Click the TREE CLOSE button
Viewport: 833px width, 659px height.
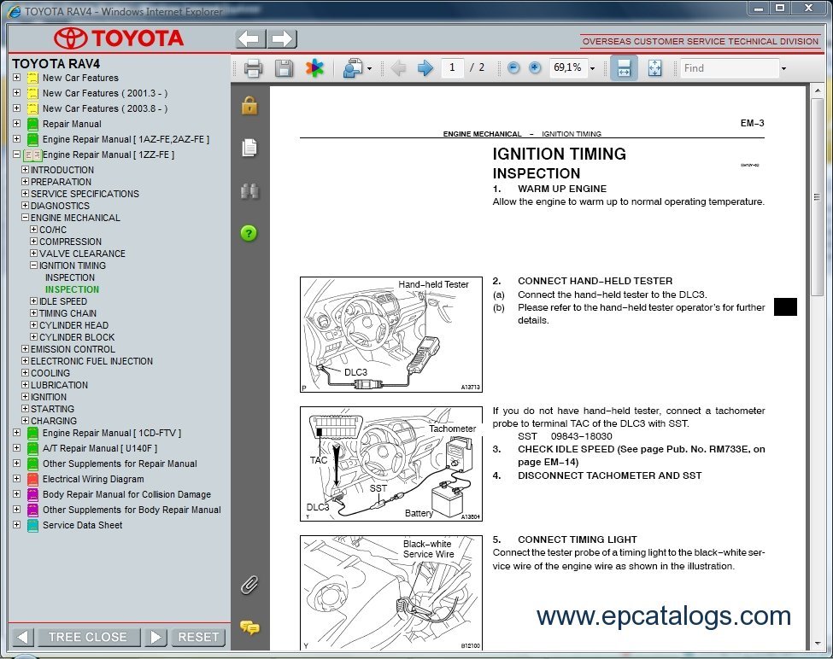pyautogui.click(x=88, y=638)
